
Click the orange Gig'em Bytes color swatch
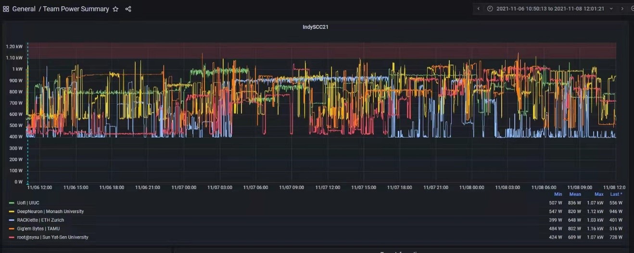tap(12, 229)
